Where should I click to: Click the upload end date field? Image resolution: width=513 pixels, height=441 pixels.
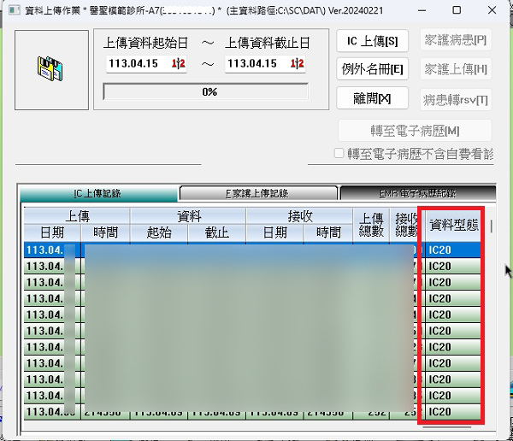pyautogui.click(x=256, y=64)
